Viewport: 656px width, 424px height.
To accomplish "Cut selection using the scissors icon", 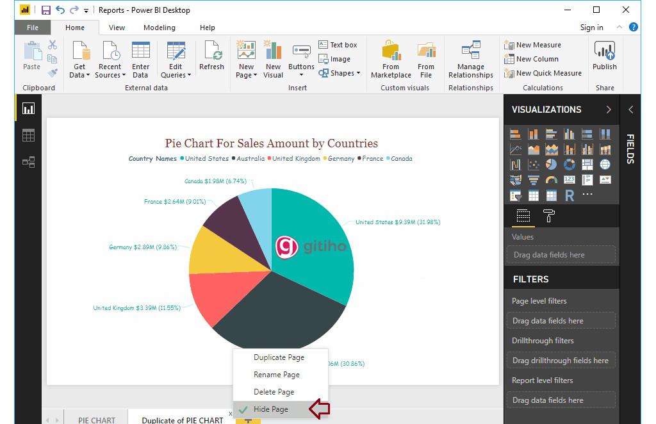I will point(53,45).
